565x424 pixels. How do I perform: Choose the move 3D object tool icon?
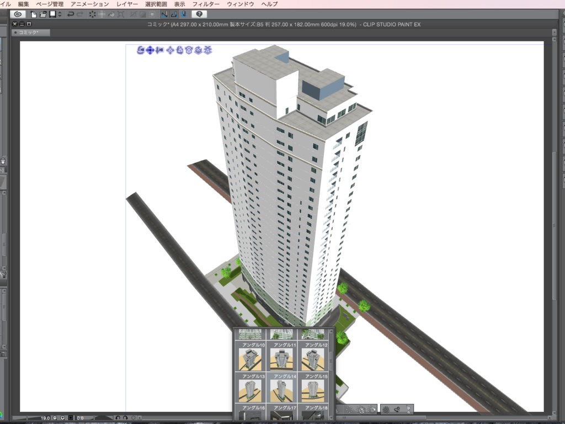click(x=170, y=50)
